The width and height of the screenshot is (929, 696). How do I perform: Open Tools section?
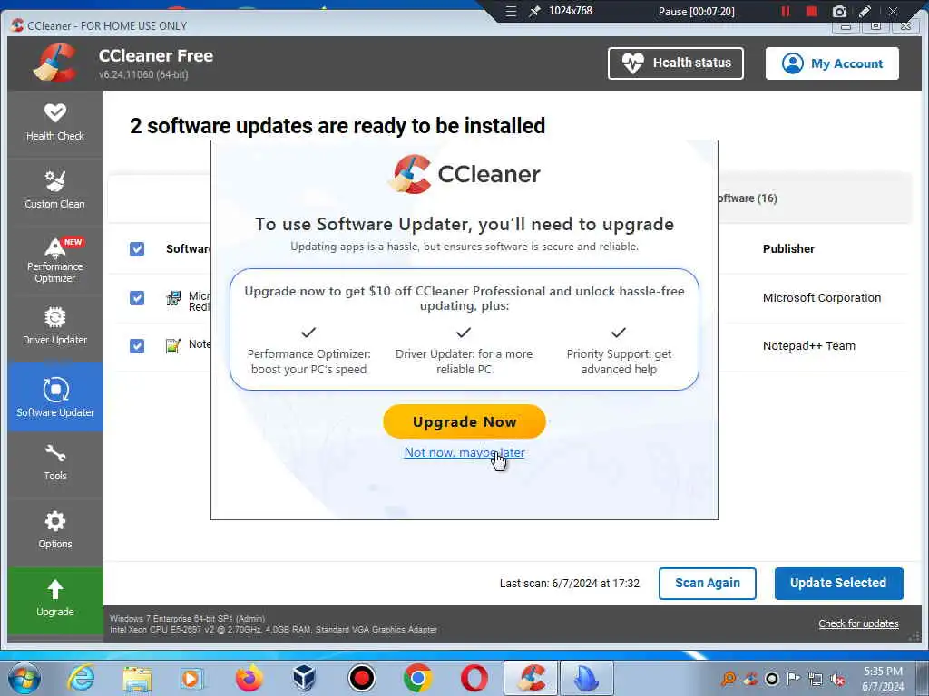pyautogui.click(x=55, y=463)
